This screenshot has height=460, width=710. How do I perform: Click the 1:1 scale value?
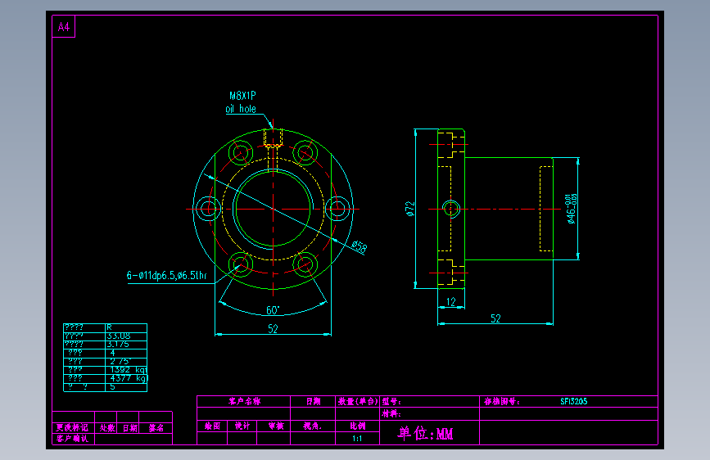click(357, 438)
